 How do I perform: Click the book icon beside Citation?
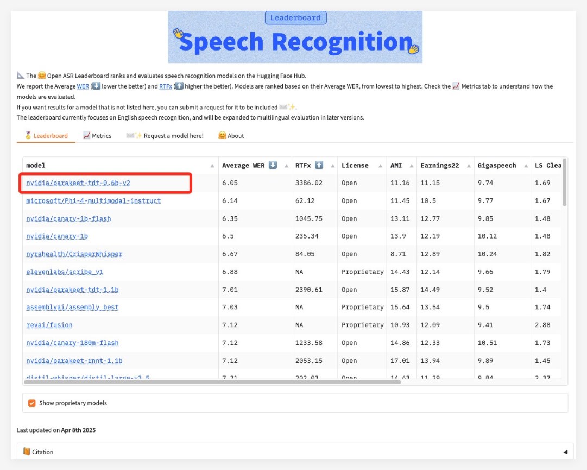(x=27, y=452)
